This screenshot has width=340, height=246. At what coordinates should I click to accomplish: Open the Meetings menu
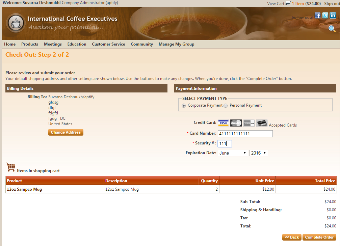(53, 44)
